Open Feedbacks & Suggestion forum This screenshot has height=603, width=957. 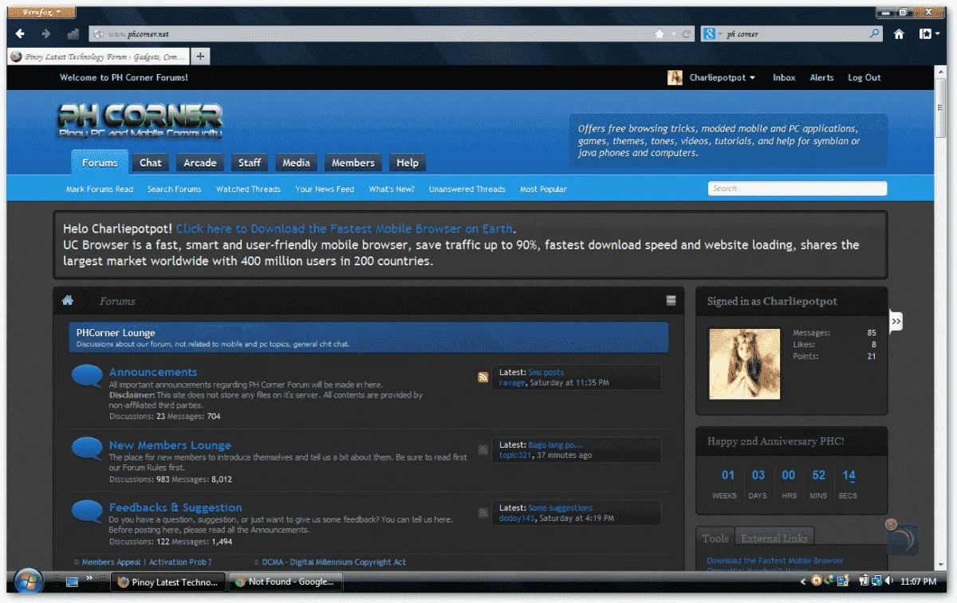coord(175,507)
